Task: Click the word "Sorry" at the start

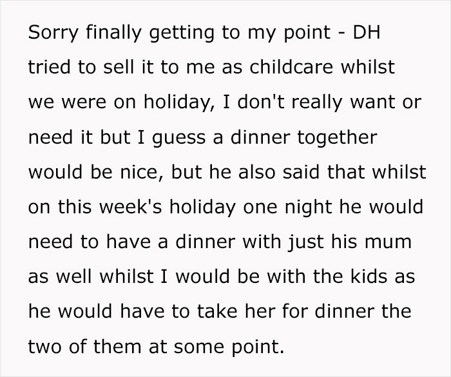Action: click(53, 33)
